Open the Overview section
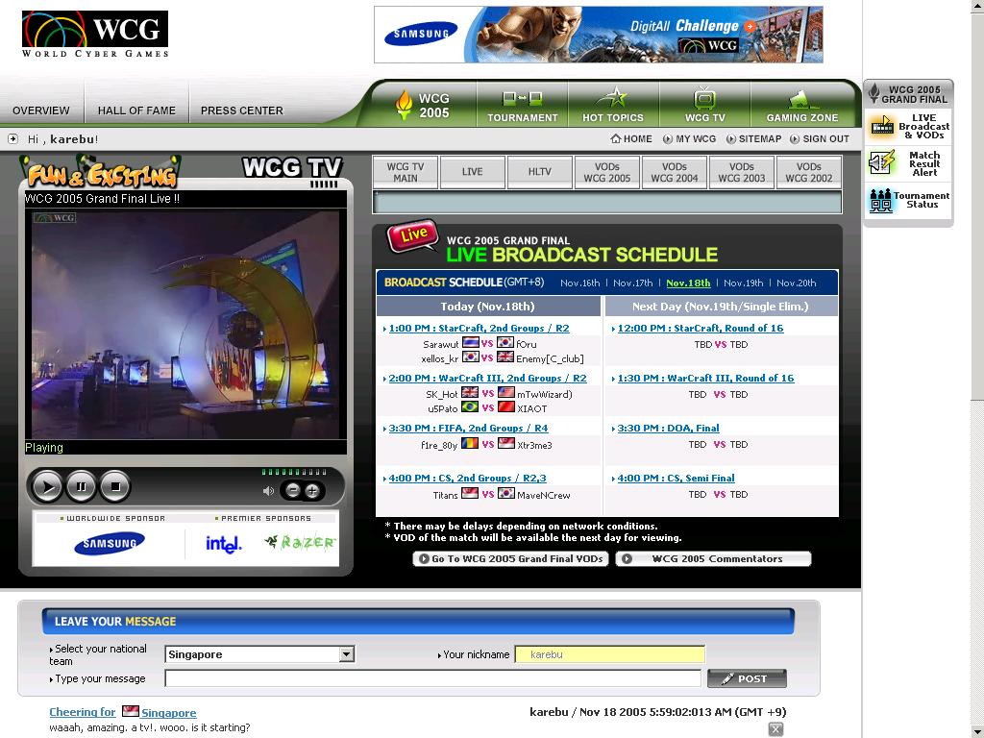 (x=40, y=111)
